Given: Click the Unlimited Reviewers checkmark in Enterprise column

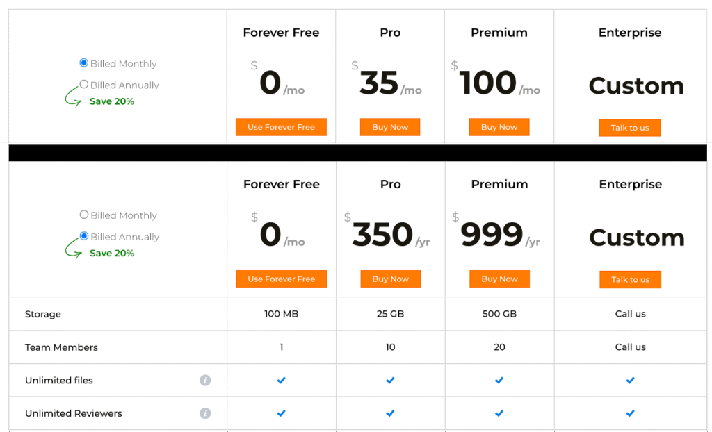Looking at the screenshot, I should pyautogui.click(x=630, y=413).
